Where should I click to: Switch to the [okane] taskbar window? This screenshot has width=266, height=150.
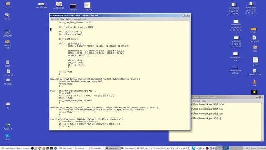(x=81, y=148)
